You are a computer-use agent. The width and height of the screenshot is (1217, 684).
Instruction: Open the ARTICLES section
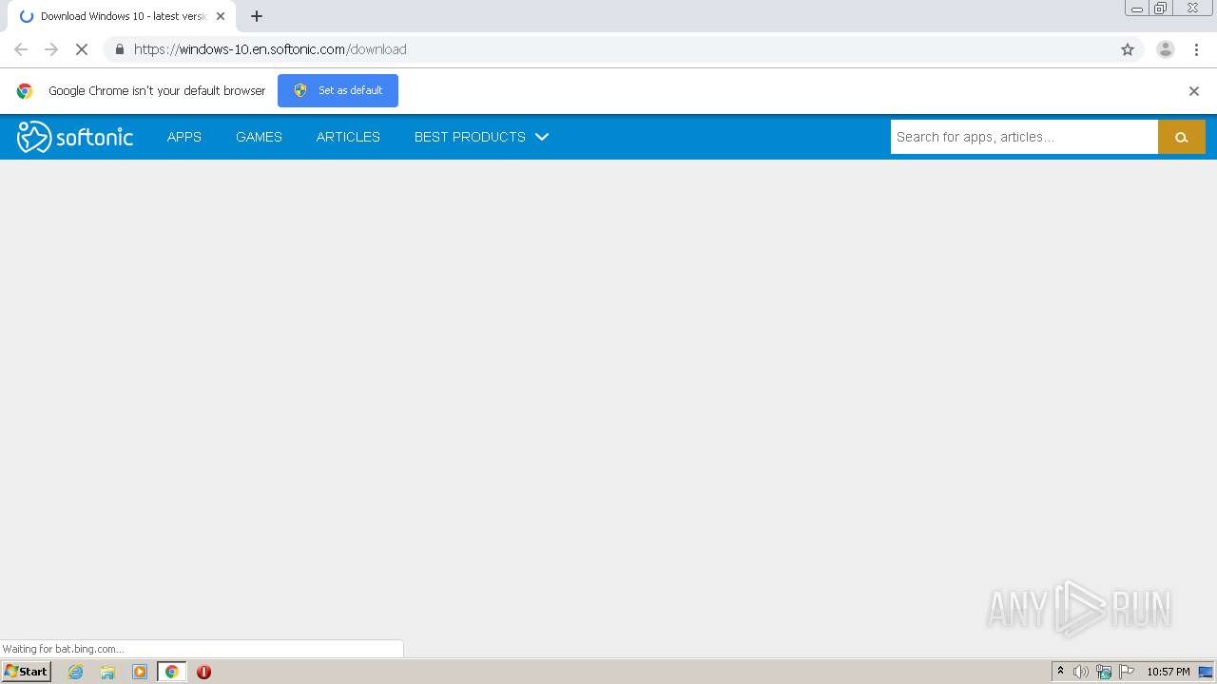348,137
